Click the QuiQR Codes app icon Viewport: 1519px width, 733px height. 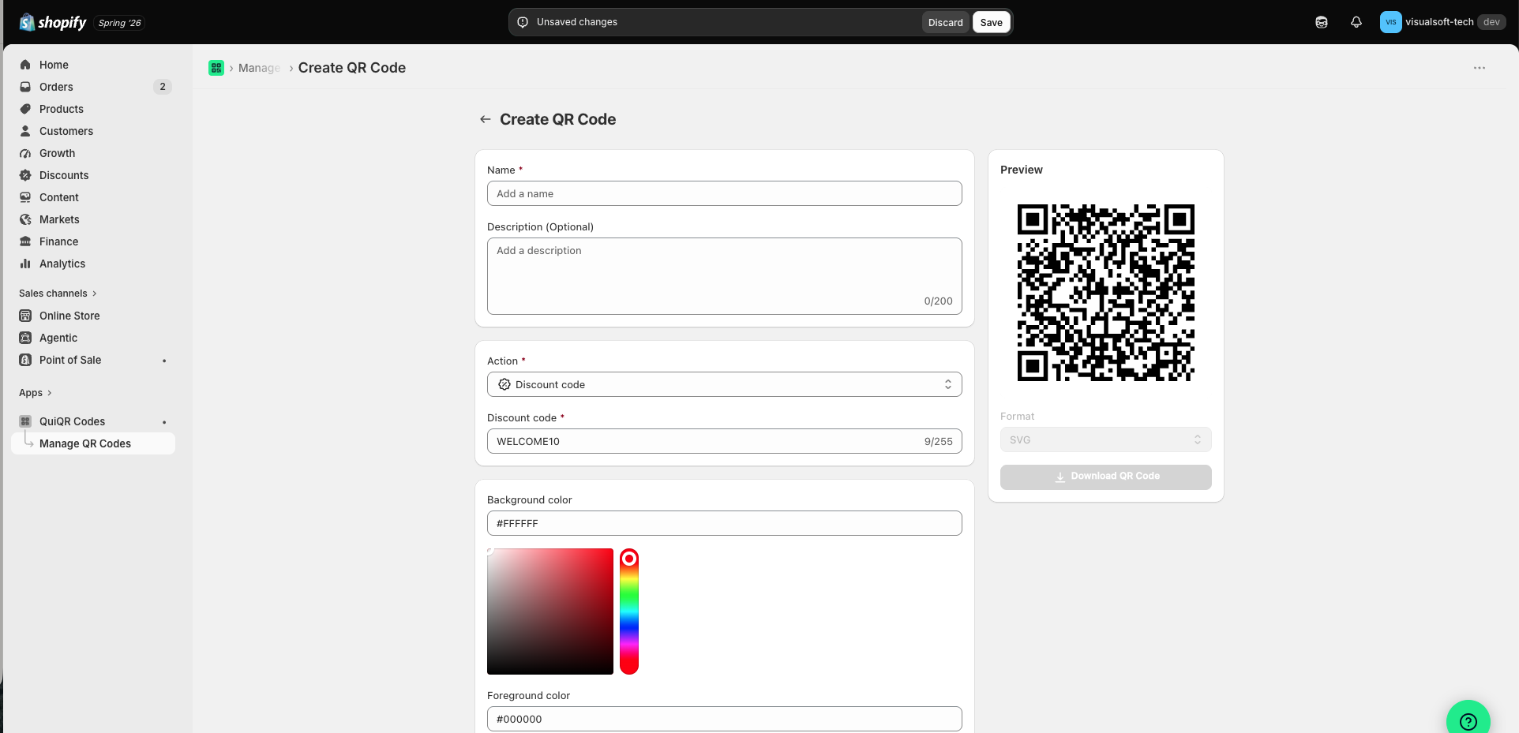pyautogui.click(x=25, y=421)
